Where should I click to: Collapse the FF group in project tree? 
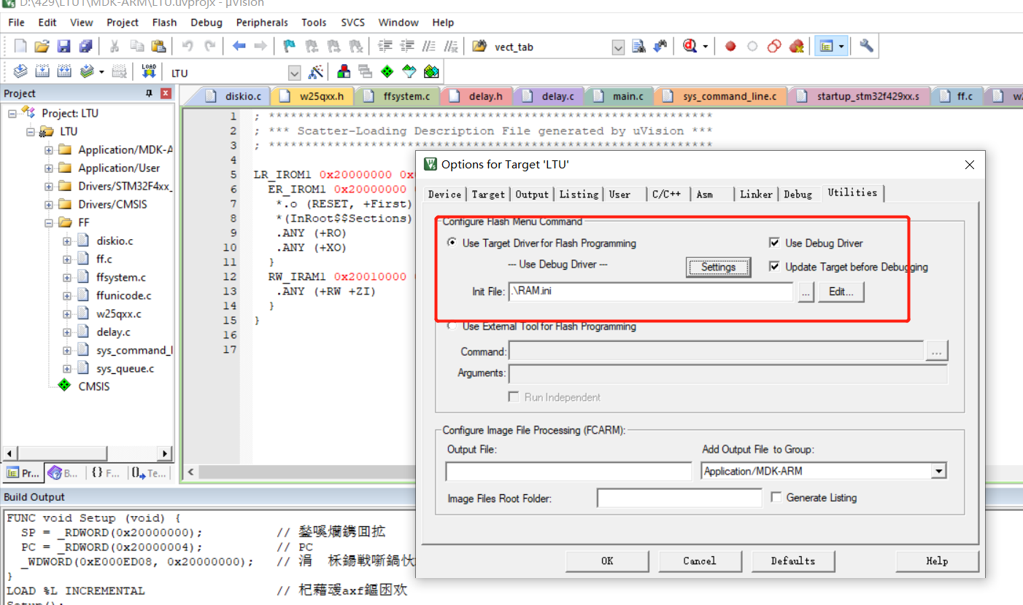click(49, 222)
